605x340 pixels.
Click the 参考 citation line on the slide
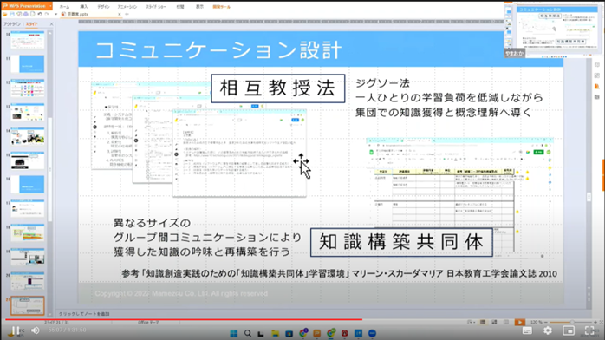coord(339,273)
